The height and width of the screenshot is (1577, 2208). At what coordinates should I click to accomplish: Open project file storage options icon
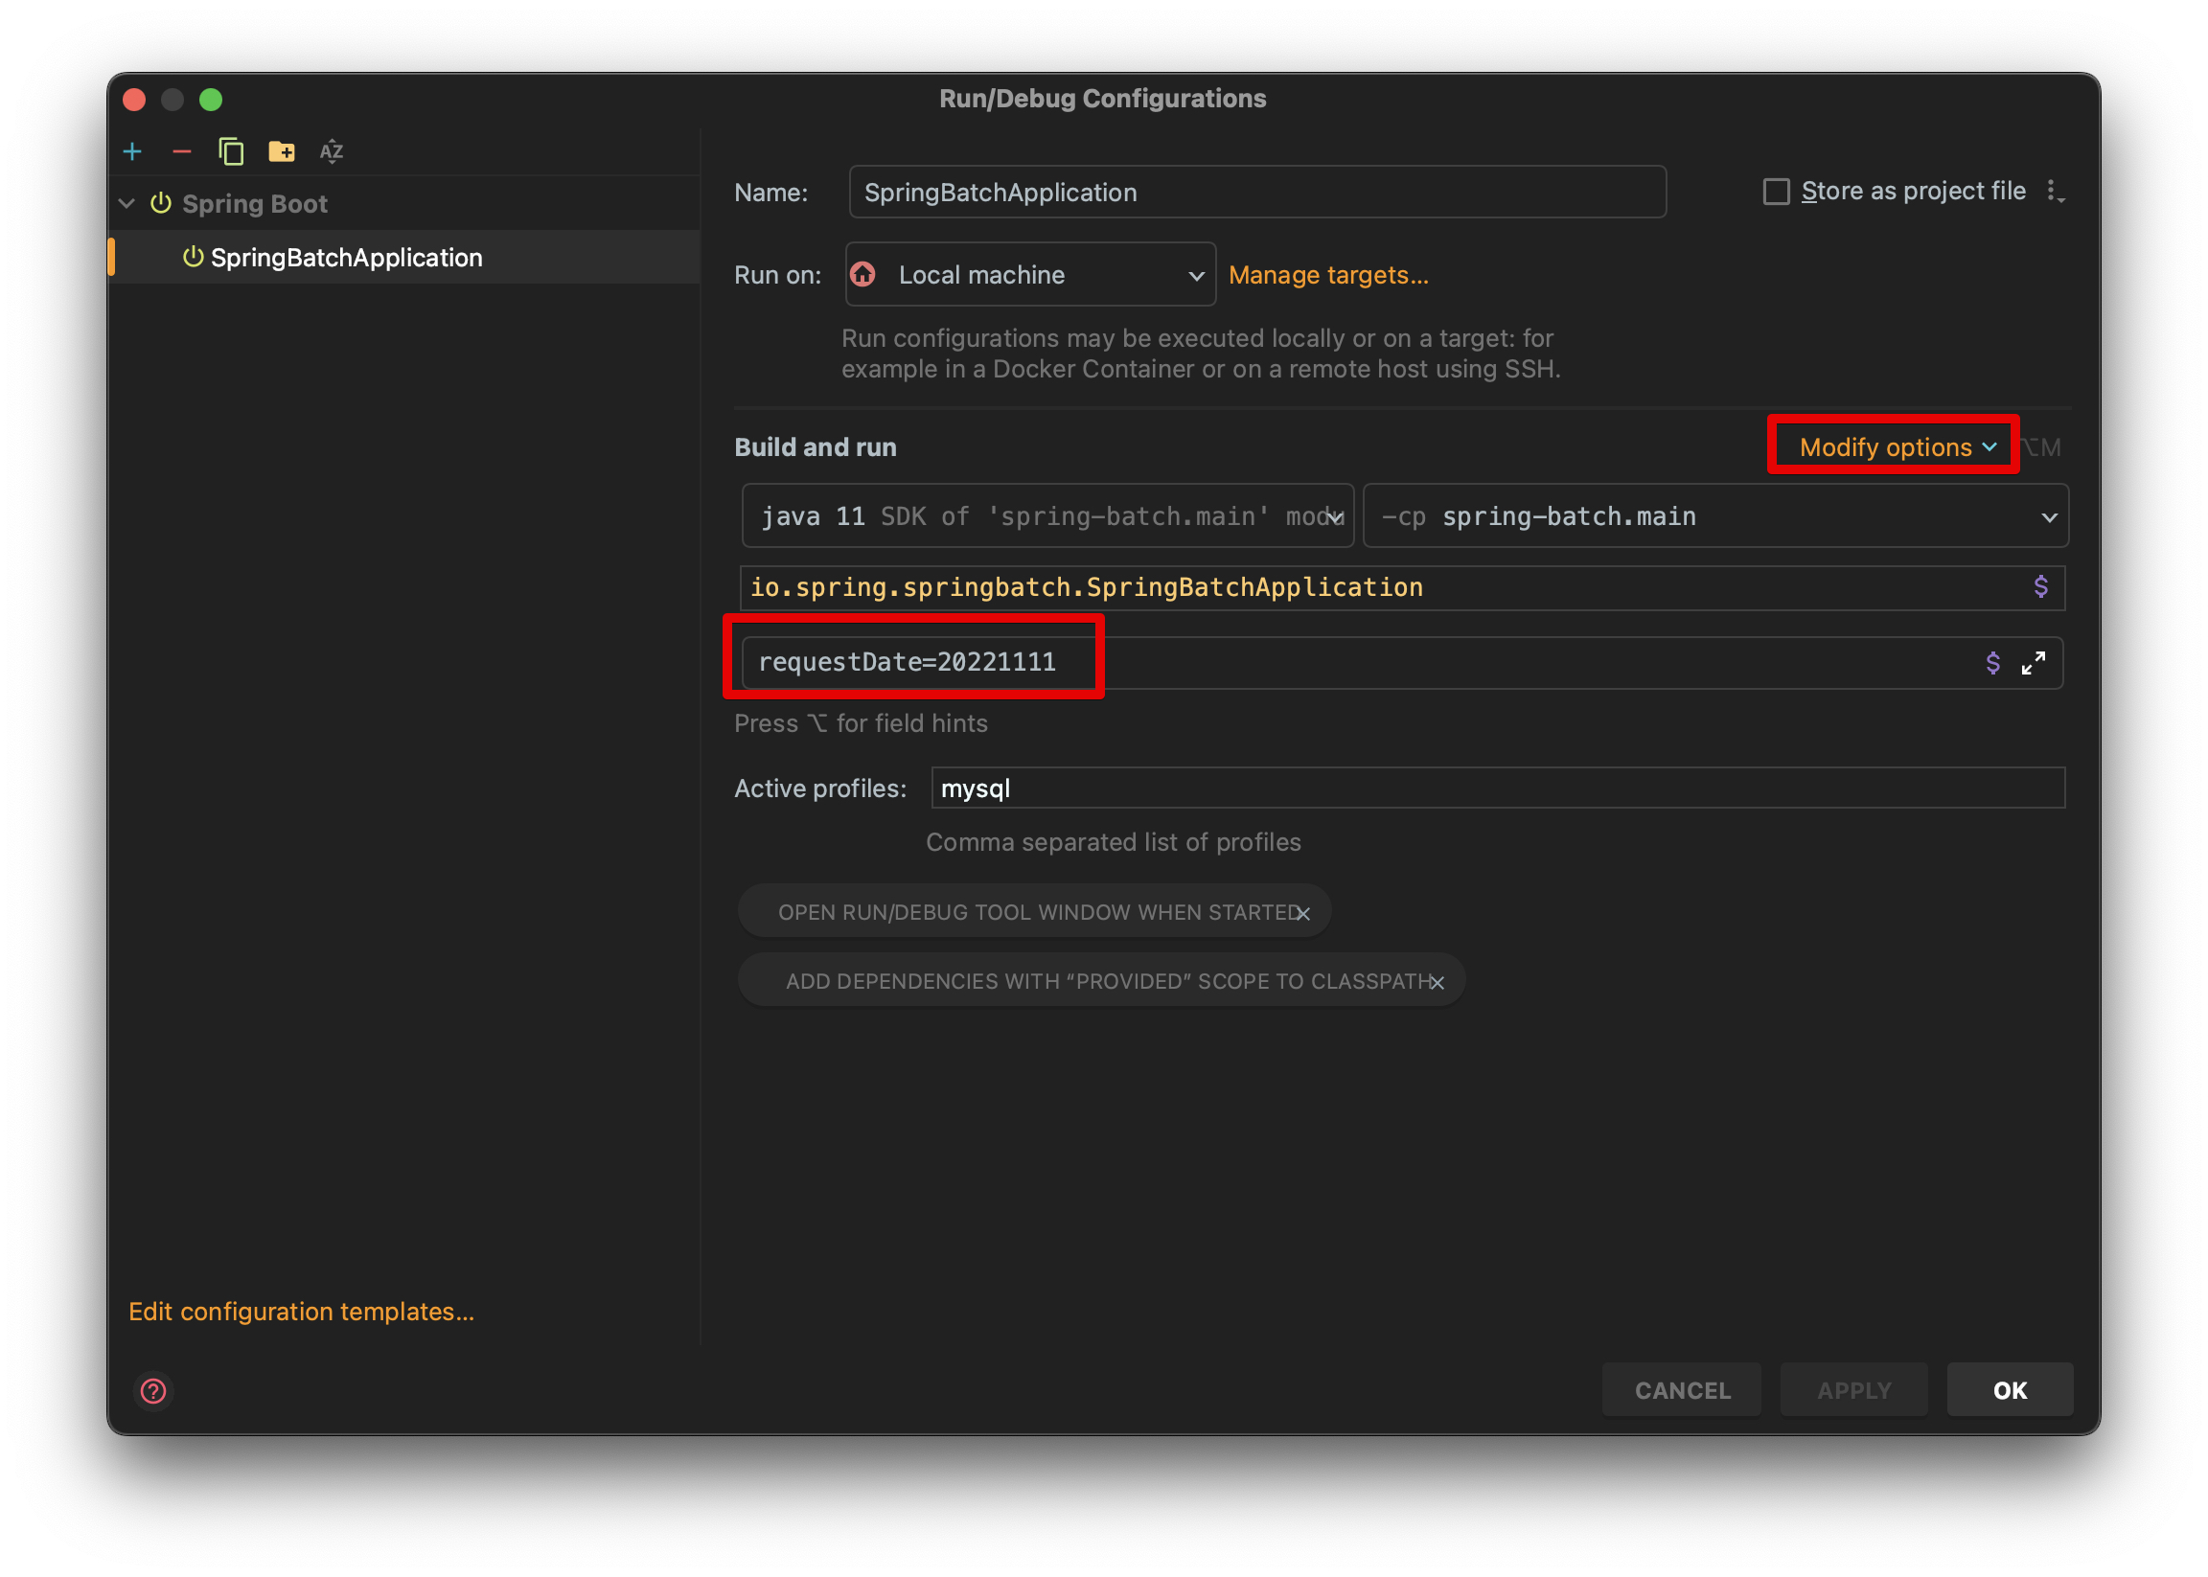click(x=2055, y=192)
